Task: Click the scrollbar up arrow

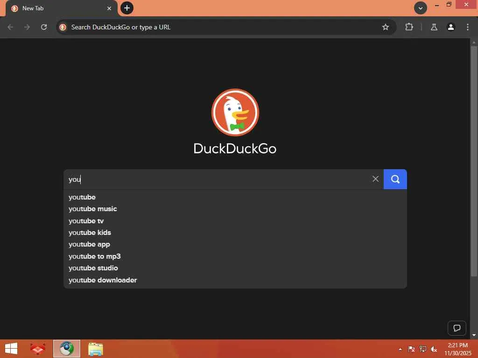Action: click(x=474, y=42)
